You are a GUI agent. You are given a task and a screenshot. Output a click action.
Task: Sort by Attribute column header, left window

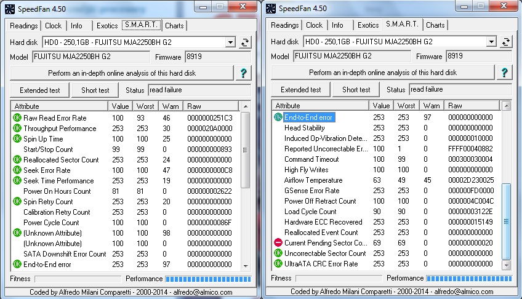click(60, 106)
